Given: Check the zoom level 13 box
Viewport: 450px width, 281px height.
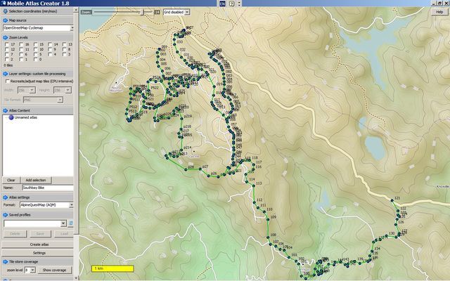Looking at the screenshot, I should pos(65,44).
